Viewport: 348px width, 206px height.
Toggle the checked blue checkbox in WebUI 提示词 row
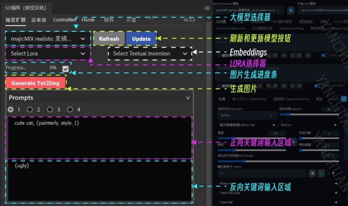click(x=323, y=55)
